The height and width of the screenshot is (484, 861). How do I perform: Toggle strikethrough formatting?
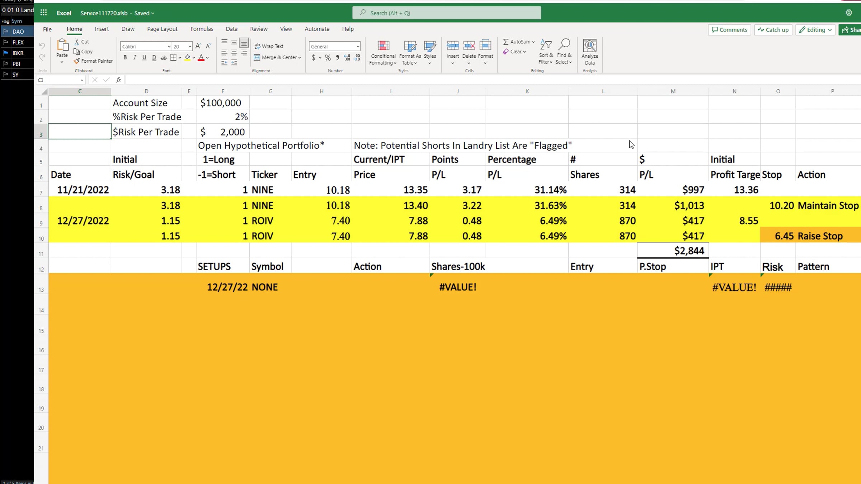pyautogui.click(x=164, y=57)
